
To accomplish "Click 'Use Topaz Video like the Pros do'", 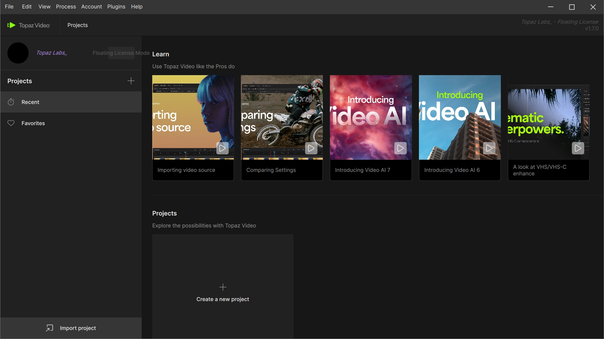I will (x=194, y=66).
